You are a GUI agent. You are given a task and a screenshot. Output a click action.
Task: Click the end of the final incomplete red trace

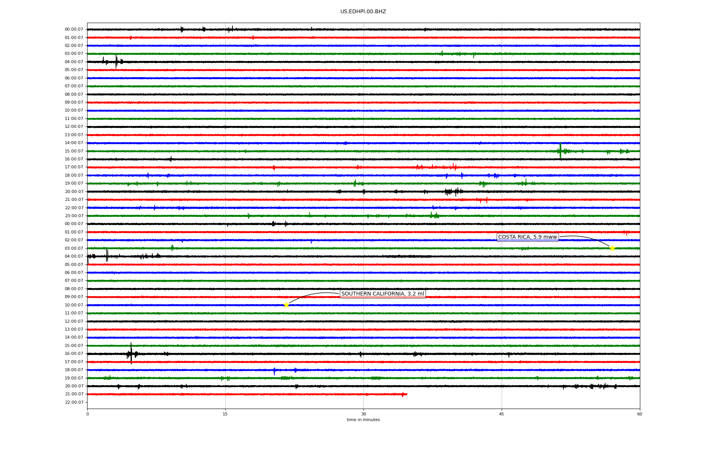tap(406, 394)
